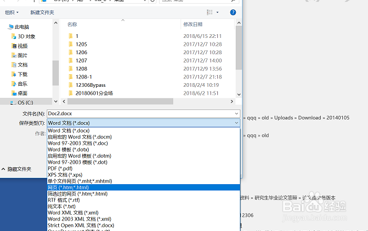
Task: Choose Word XML 文档 (*.xml)
Action: [143, 213]
